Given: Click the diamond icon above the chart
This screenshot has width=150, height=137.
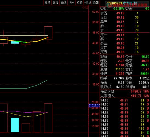Looking at the screenshot, I should coord(83,7).
